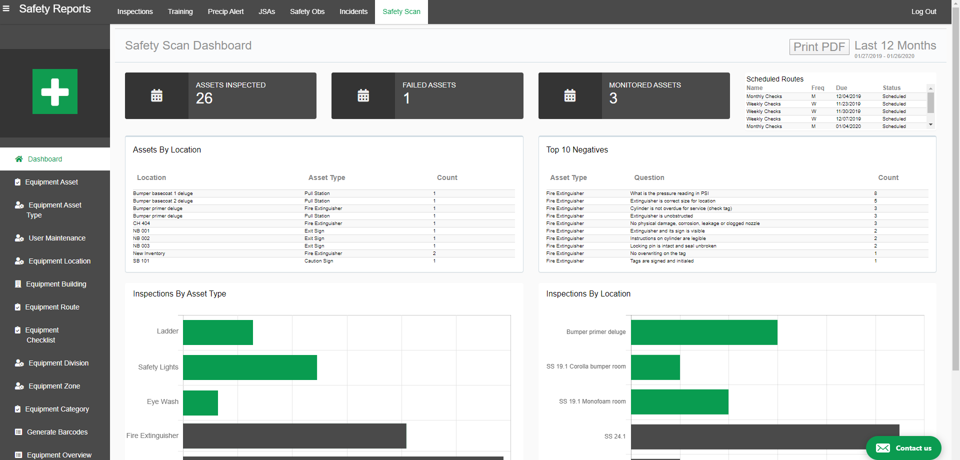Click the Equipment Overview list icon

click(x=18, y=455)
